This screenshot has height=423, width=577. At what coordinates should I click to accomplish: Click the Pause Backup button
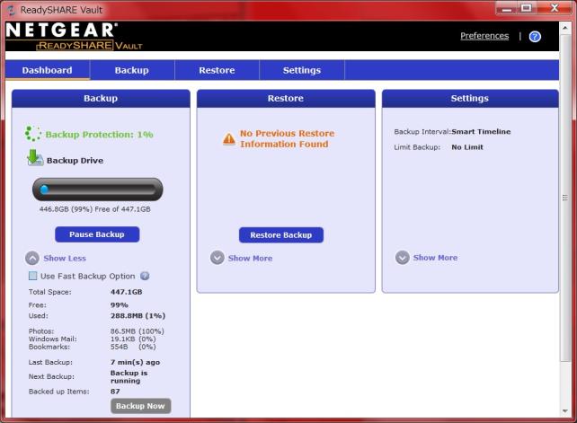click(x=97, y=234)
